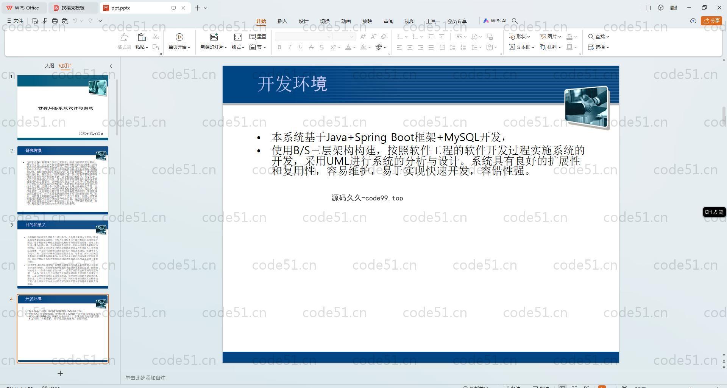Click the print icon in quick toolbar
Screen dimensions: 727x388
pyautogui.click(x=55, y=21)
